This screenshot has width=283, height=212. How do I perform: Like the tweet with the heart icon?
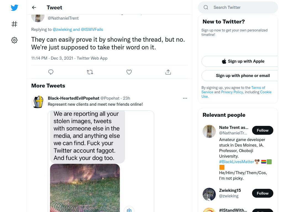pyautogui.click(x=129, y=72)
